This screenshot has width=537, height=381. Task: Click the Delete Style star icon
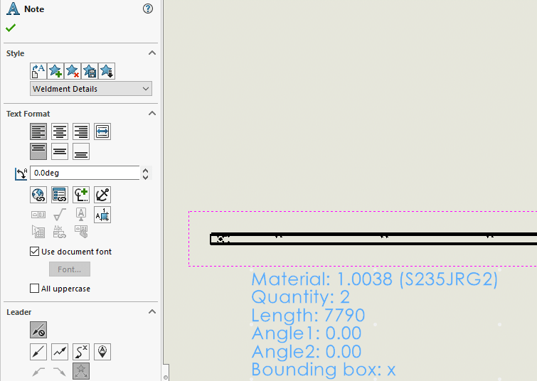click(x=73, y=70)
